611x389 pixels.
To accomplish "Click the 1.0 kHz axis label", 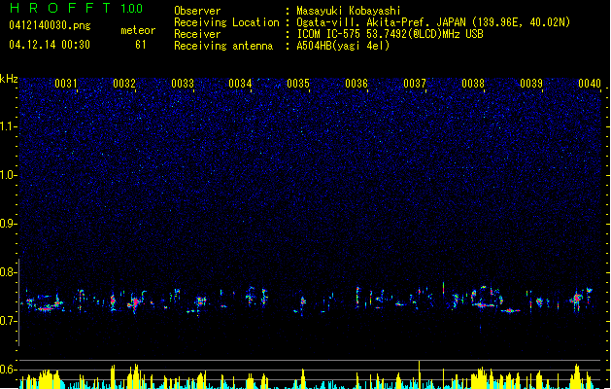I will coord(9,175).
